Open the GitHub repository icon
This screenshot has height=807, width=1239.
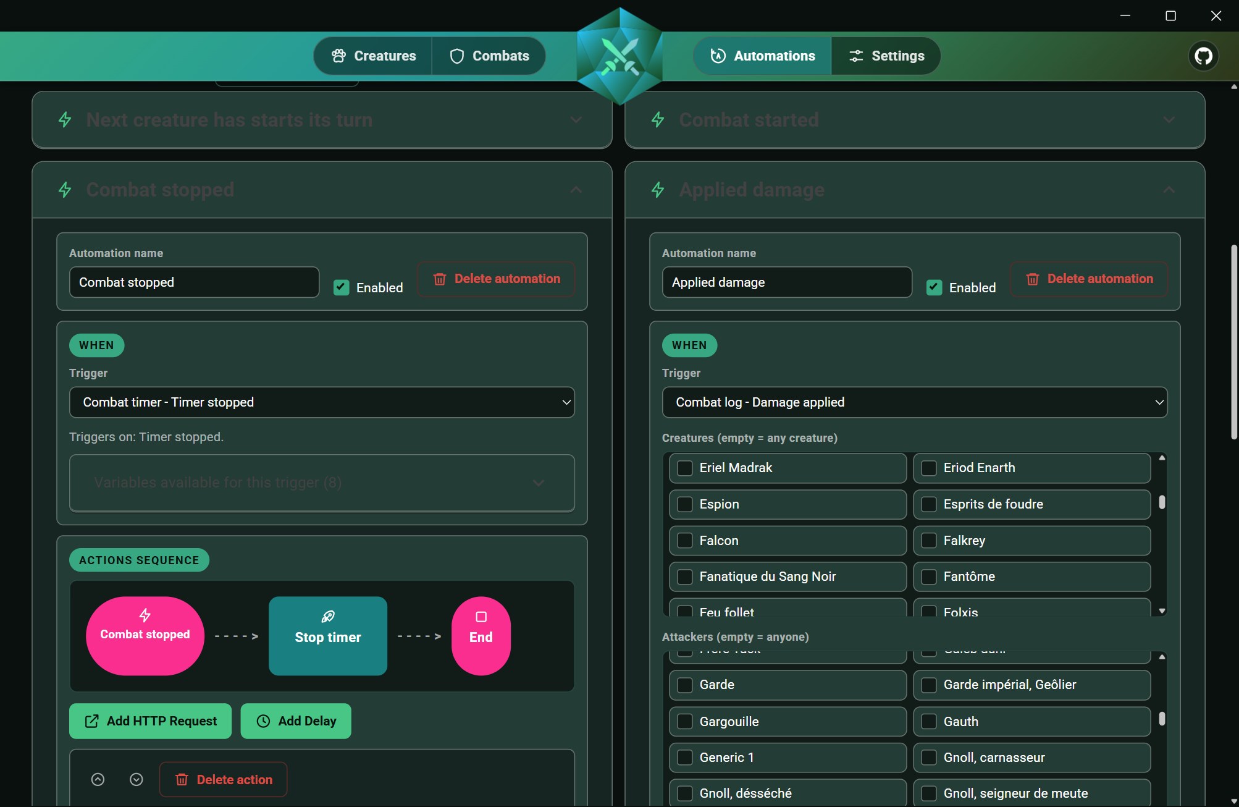click(x=1203, y=56)
